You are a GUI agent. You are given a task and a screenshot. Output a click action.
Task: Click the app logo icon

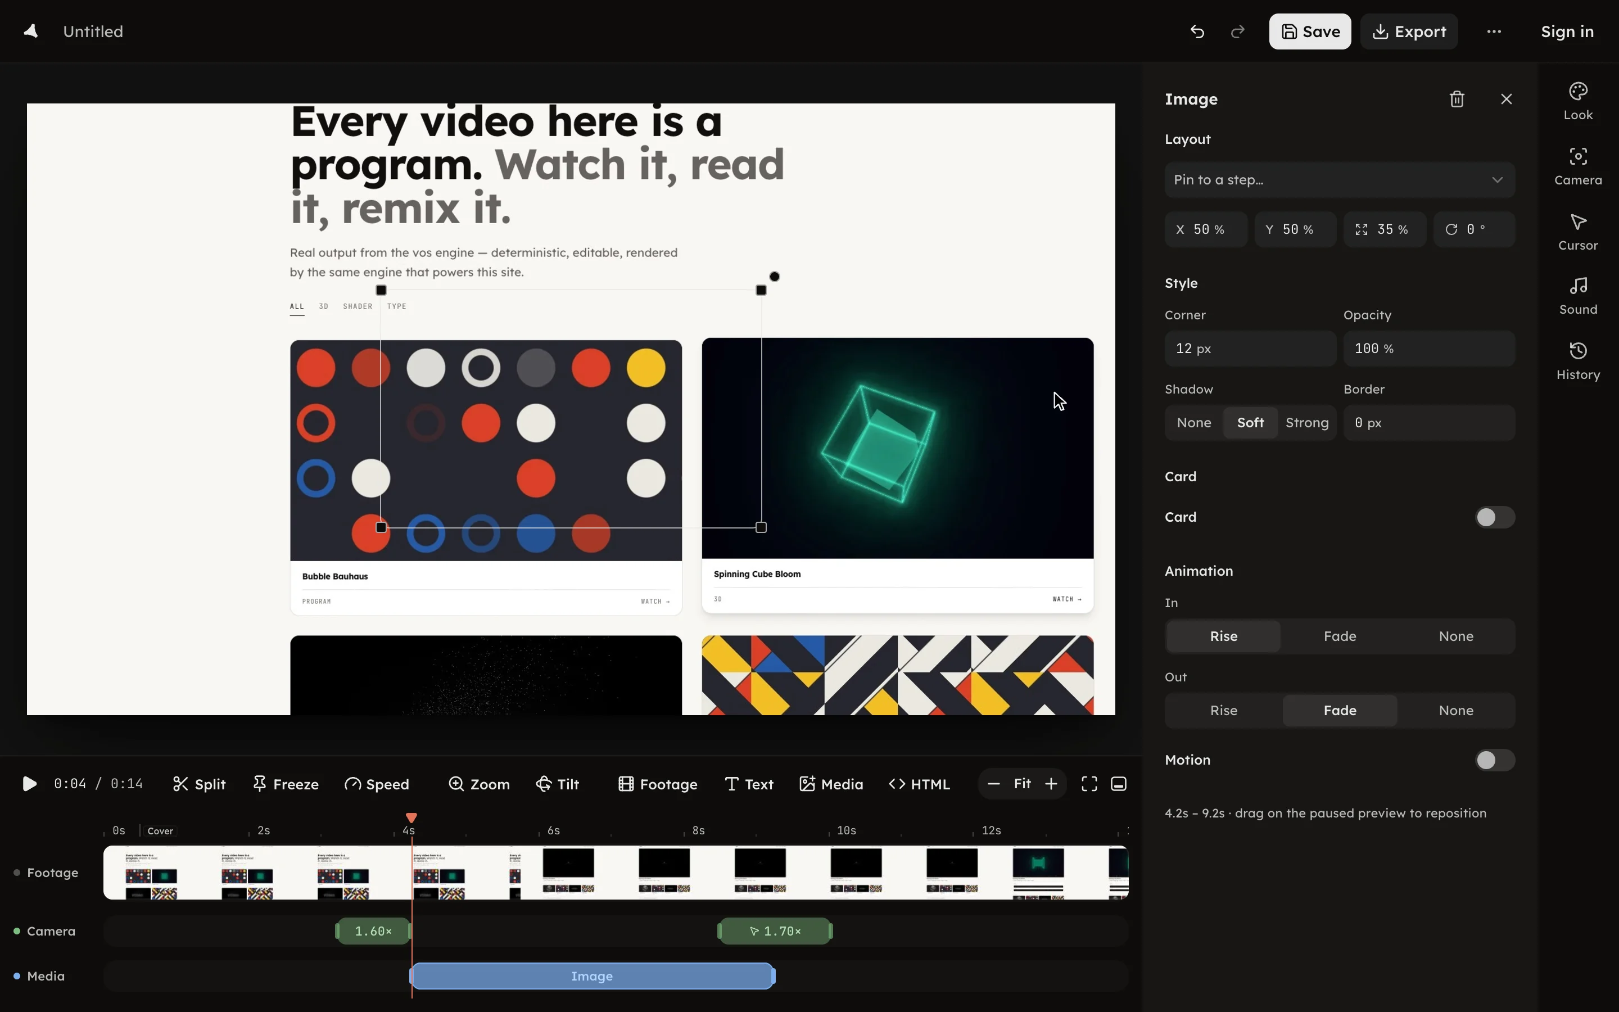31,31
